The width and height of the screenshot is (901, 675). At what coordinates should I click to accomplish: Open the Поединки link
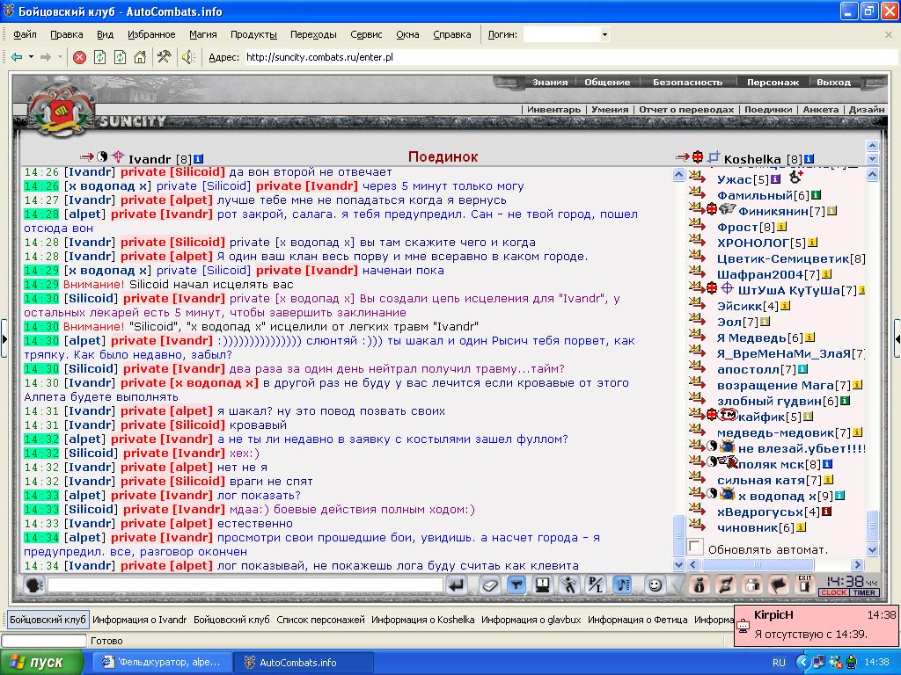(x=767, y=109)
